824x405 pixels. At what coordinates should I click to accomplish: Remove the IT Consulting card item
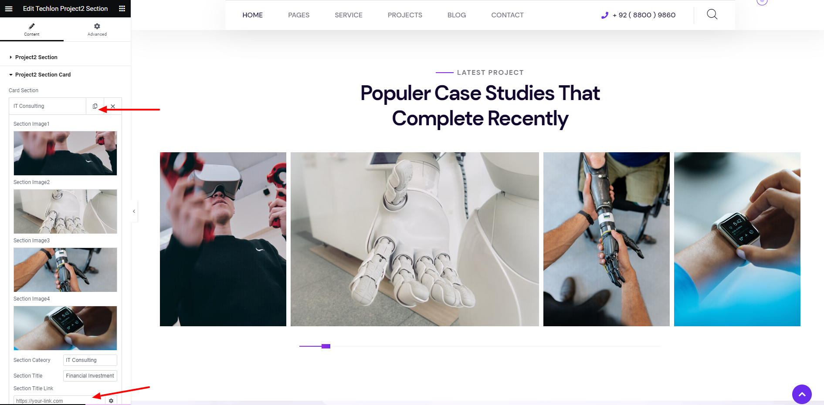point(113,106)
